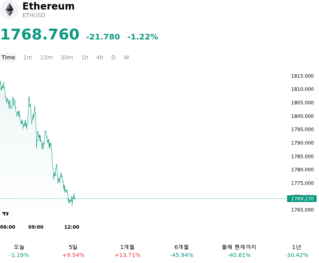This screenshot has height=263, width=319.
Task: Select the 오늘 -1.19% performance range
Action: click(x=19, y=251)
